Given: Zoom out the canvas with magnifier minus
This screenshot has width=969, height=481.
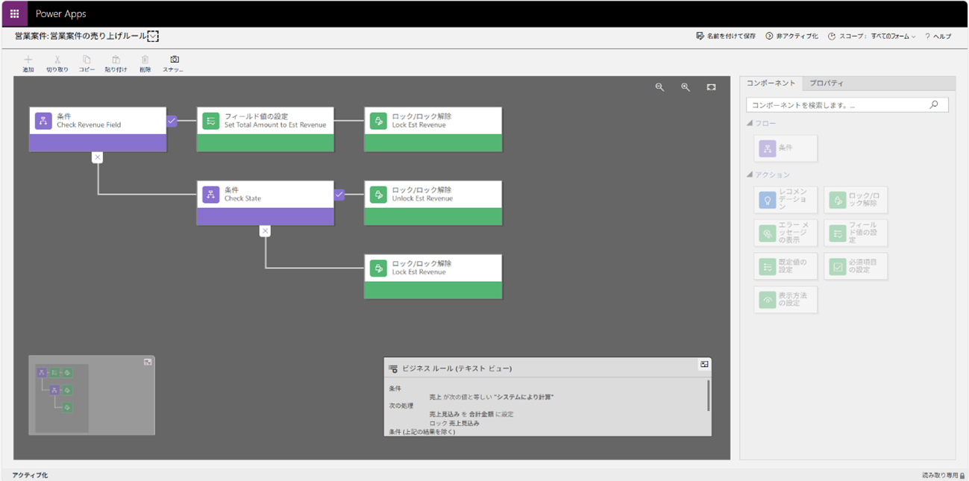Looking at the screenshot, I should click(659, 87).
